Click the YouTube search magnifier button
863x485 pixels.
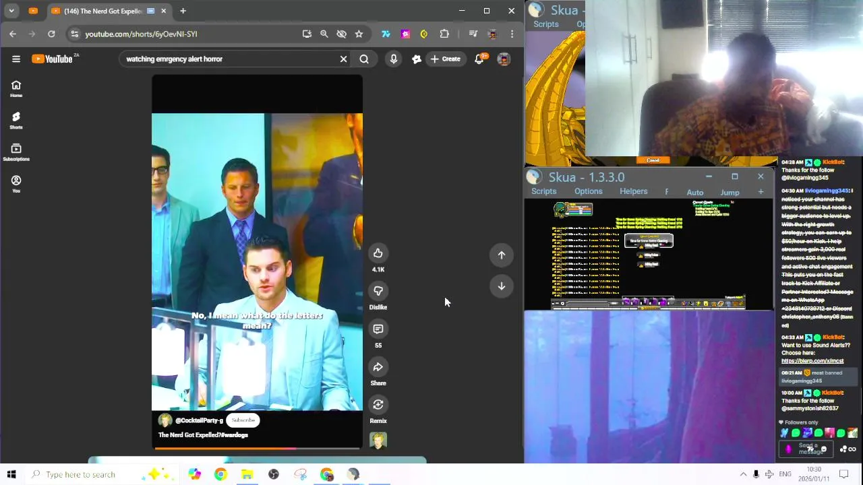click(x=364, y=59)
